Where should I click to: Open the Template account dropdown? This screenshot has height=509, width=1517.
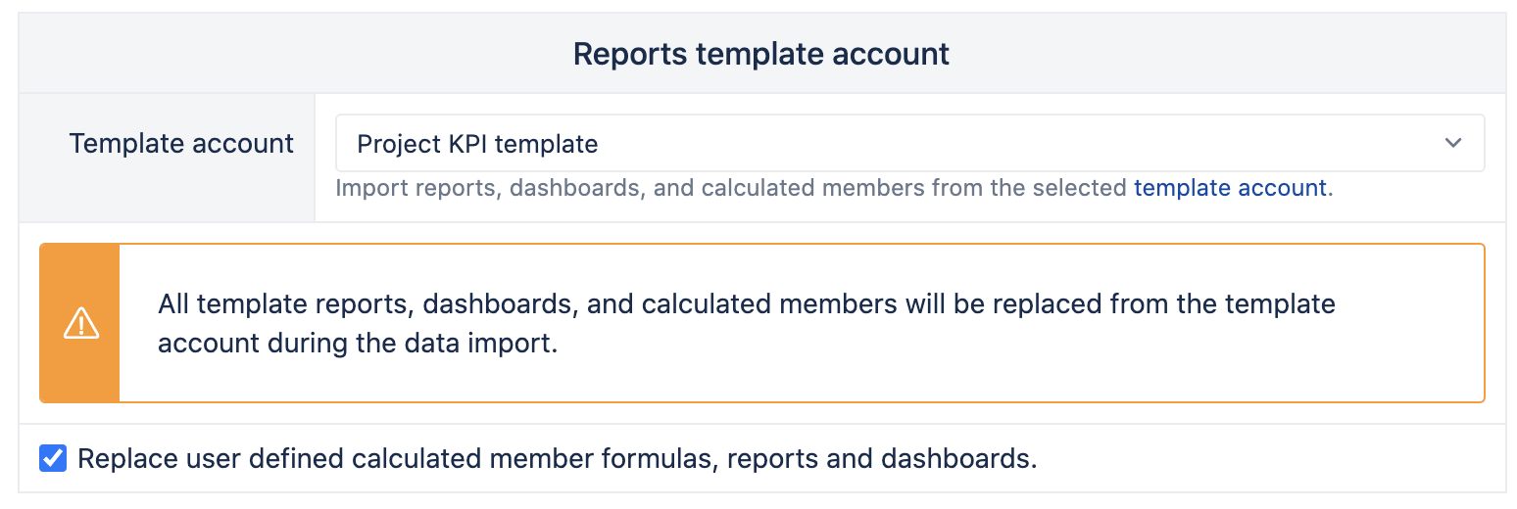909,144
